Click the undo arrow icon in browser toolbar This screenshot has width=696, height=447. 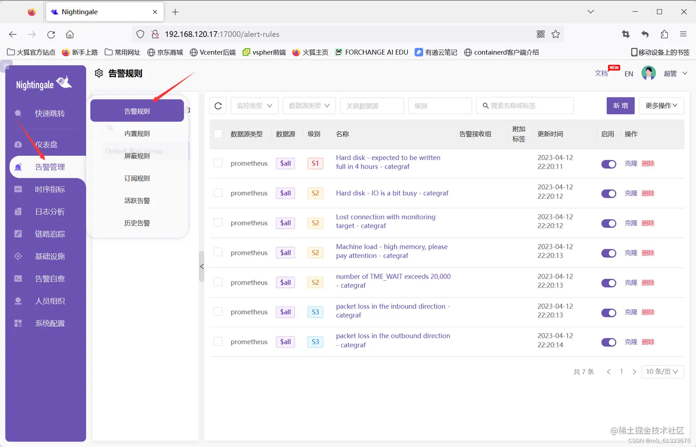point(645,34)
